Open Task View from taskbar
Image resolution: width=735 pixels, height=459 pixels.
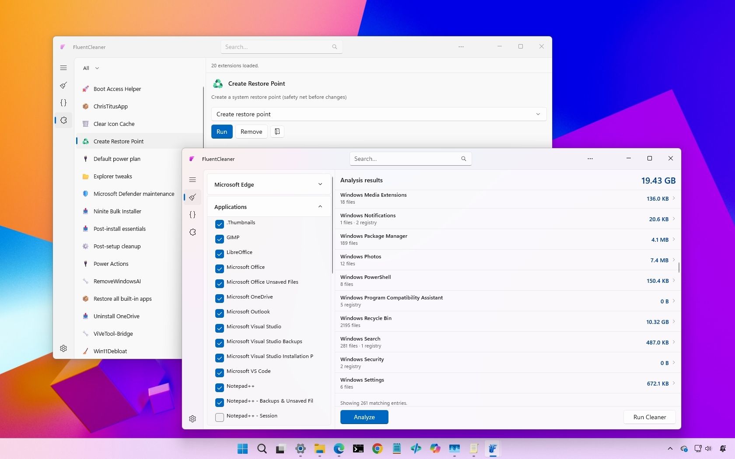click(x=281, y=449)
